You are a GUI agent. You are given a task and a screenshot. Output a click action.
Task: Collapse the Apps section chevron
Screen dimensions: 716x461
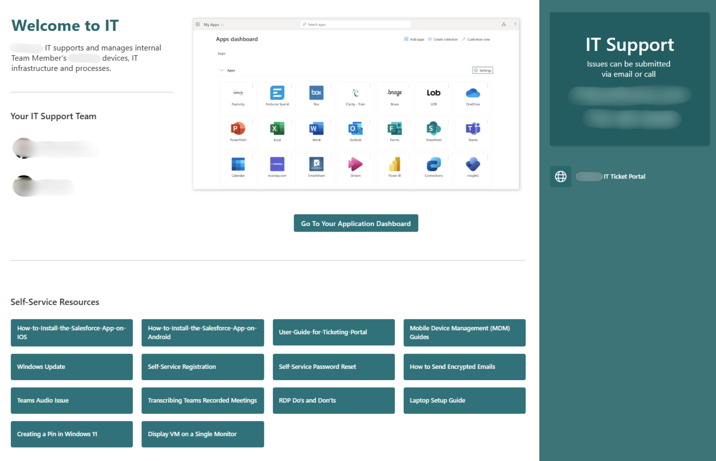(222, 70)
